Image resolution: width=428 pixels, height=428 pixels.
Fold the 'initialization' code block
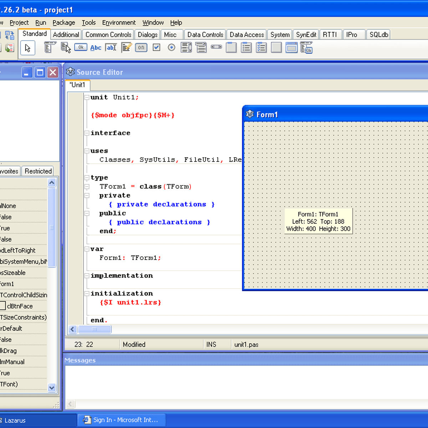(x=87, y=294)
